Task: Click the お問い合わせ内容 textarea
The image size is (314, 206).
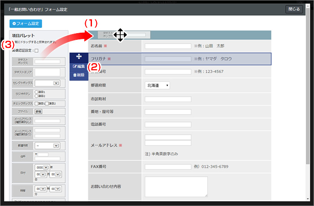Action: 176,187
